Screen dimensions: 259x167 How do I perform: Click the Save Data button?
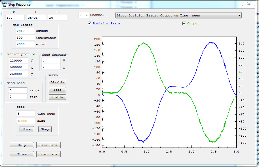tap(48, 145)
